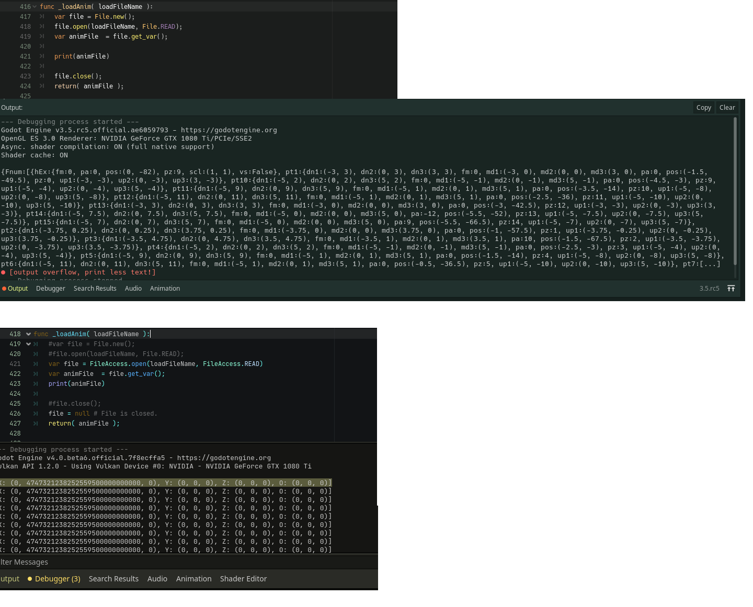Select the highlighted debugger output line
Screen dimensions: 753x607
point(166,483)
